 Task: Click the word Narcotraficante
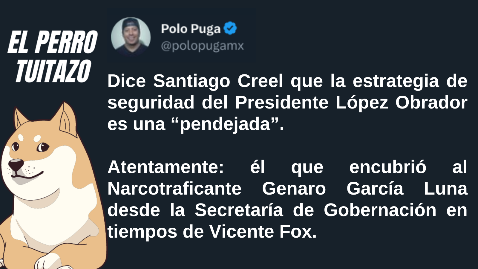point(174,189)
